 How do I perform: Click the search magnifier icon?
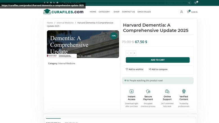pyautogui.click(x=189, y=3)
